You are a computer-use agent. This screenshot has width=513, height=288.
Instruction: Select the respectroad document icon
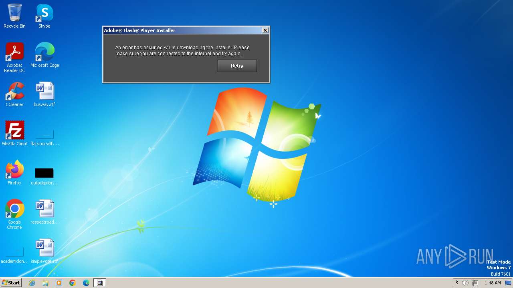point(44,212)
